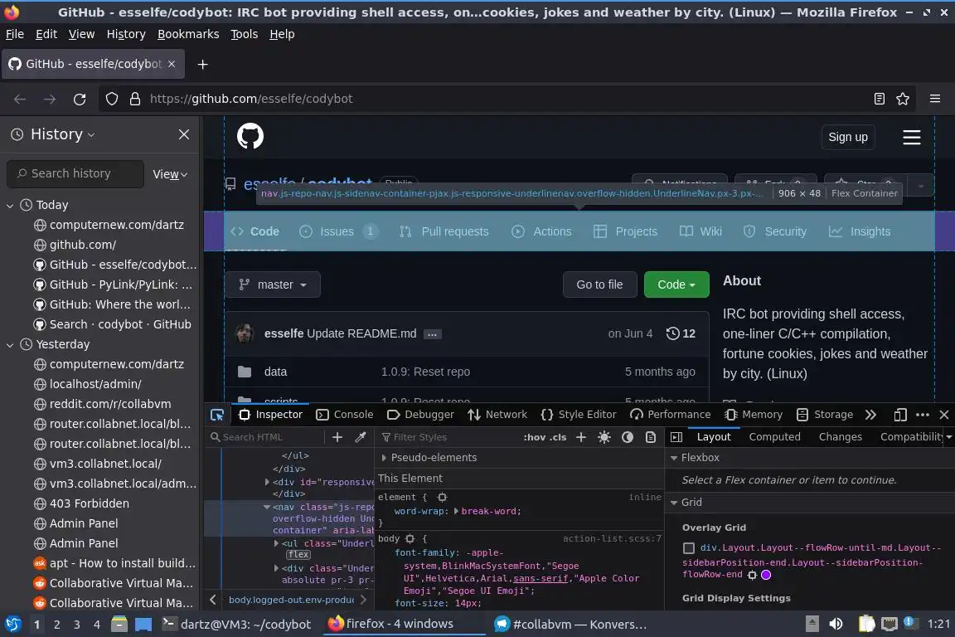Screen dimensions: 955x637
Task: Open the Firefox application menu icon
Action: [935, 99]
